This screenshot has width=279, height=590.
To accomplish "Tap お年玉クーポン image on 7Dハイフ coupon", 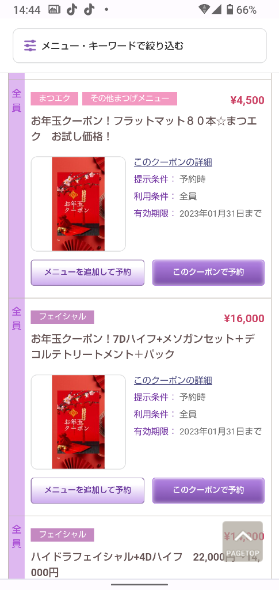I will (x=78, y=422).
